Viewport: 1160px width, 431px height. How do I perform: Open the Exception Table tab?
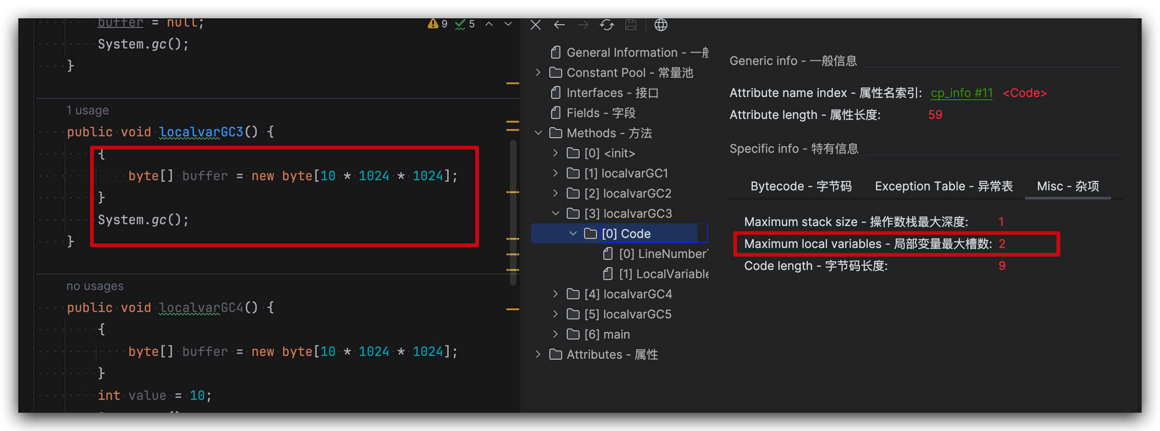point(944,186)
